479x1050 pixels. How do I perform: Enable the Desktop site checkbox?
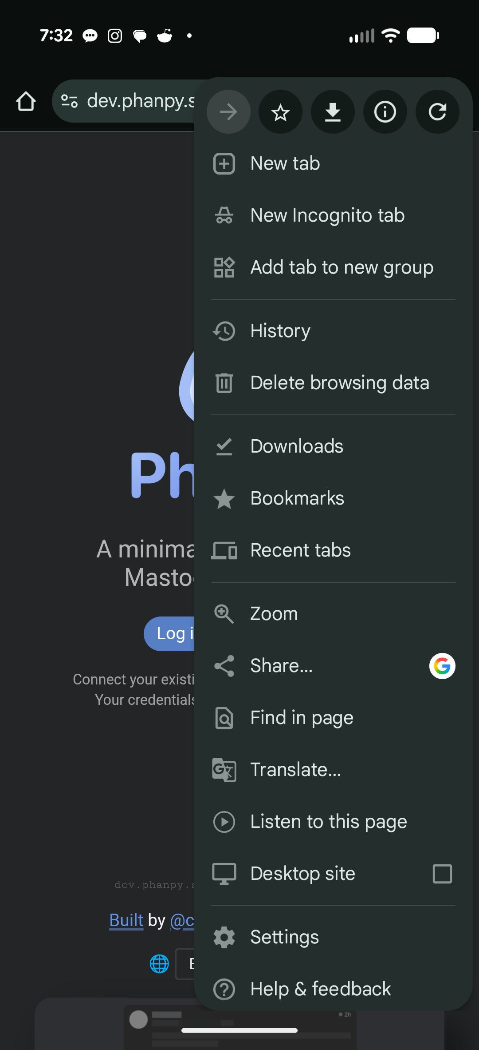[x=442, y=874]
